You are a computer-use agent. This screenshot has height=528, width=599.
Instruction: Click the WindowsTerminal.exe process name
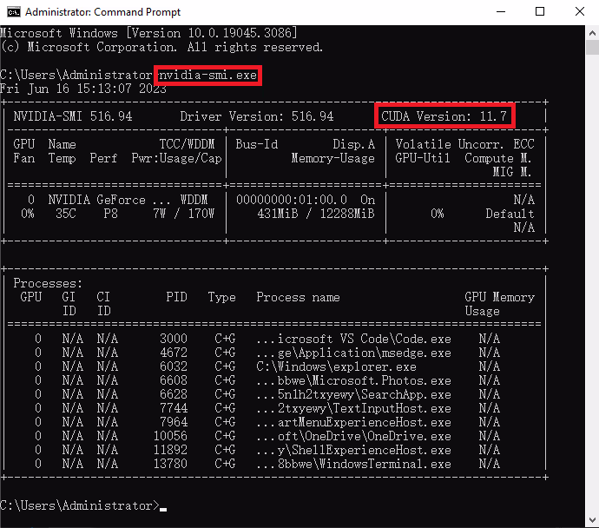point(353,464)
